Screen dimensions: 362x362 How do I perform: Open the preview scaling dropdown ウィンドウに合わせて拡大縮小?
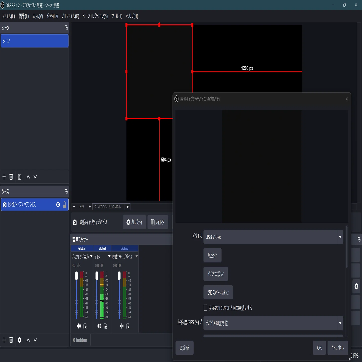[x=111, y=207]
